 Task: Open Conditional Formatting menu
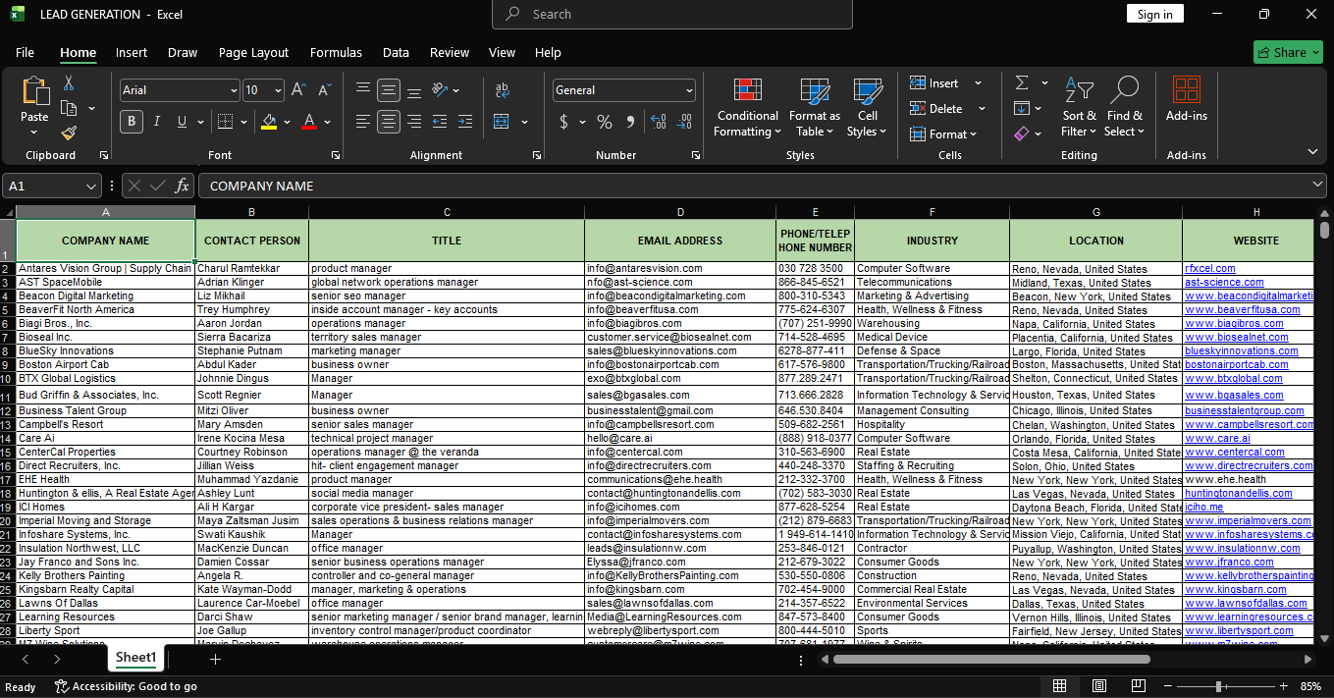click(x=747, y=108)
